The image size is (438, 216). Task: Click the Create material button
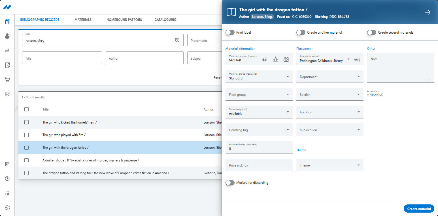[x=419, y=209]
